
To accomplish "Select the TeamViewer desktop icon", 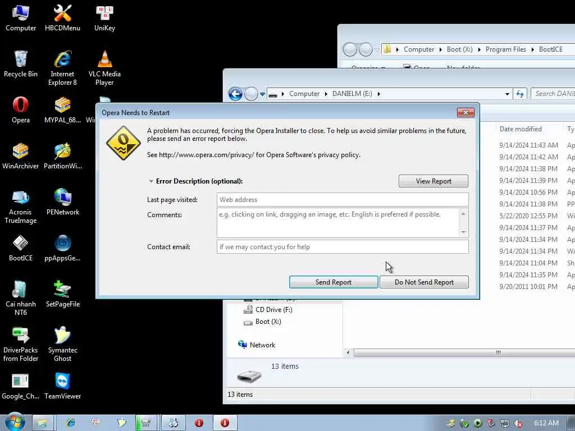I will [63, 386].
